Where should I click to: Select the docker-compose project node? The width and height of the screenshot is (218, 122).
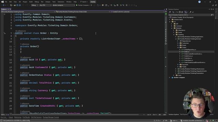pos(179,78)
